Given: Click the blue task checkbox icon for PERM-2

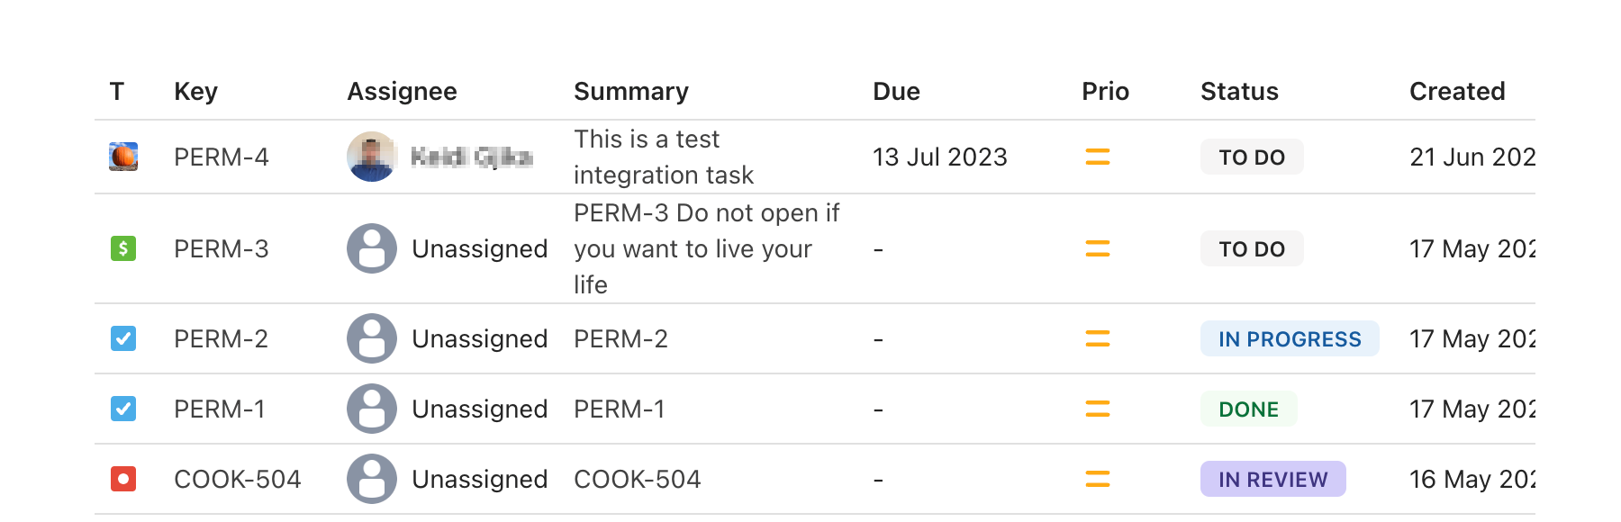Looking at the screenshot, I should click(x=123, y=338).
